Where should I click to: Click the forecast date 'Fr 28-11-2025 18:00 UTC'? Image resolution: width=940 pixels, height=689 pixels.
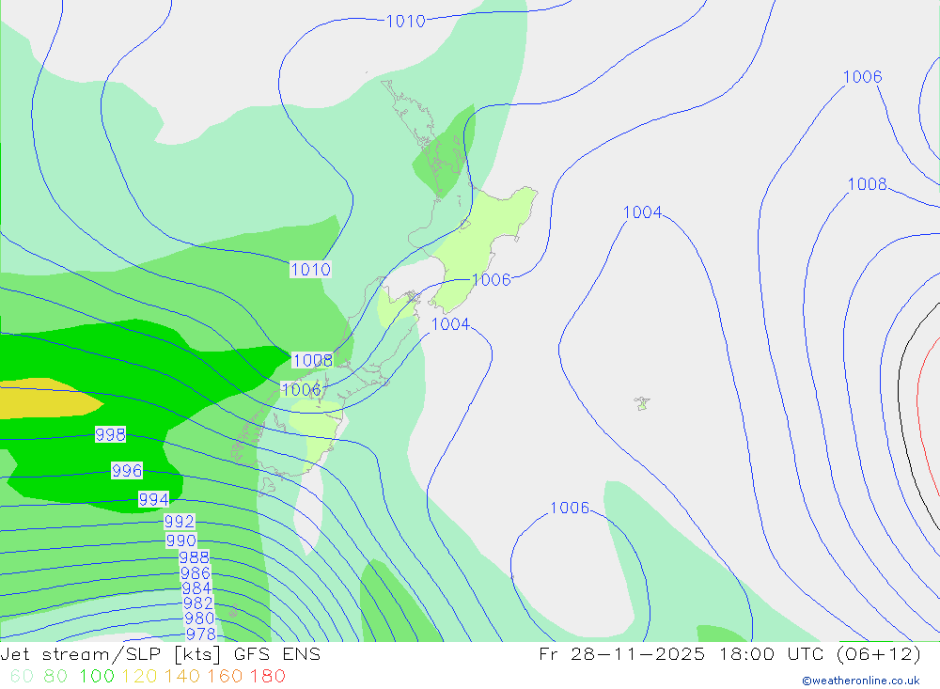click(683, 653)
